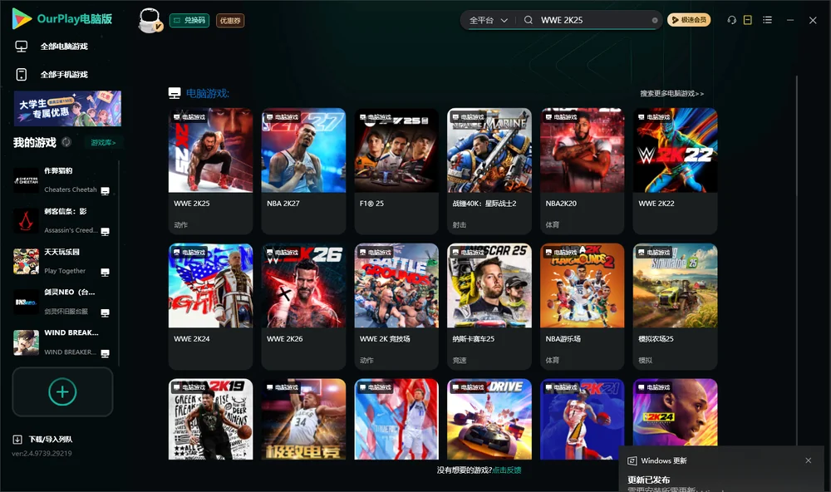Open the 游戏库 link

[x=103, y=143]
